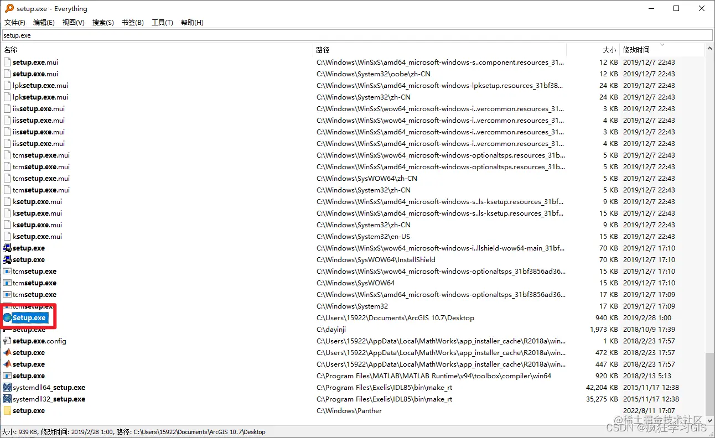Image resolution: width=715 pixels, height=438 pixels.
Task: Click C:\Windows\System32\en-US path cell
Action: point(363,237)
